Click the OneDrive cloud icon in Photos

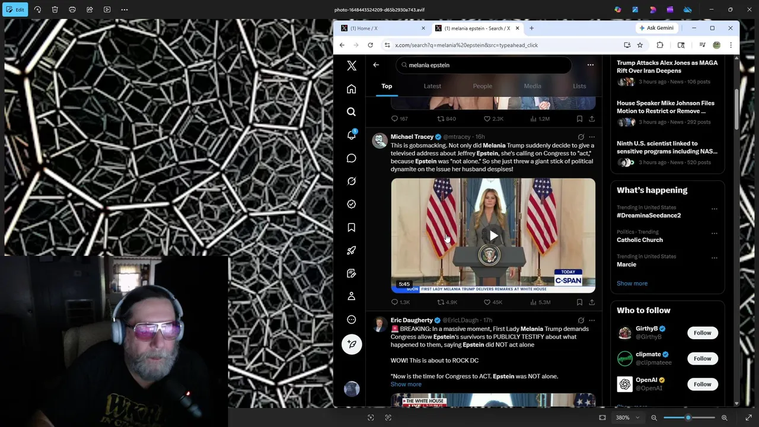pyautogui.click(x=687, y=9)
